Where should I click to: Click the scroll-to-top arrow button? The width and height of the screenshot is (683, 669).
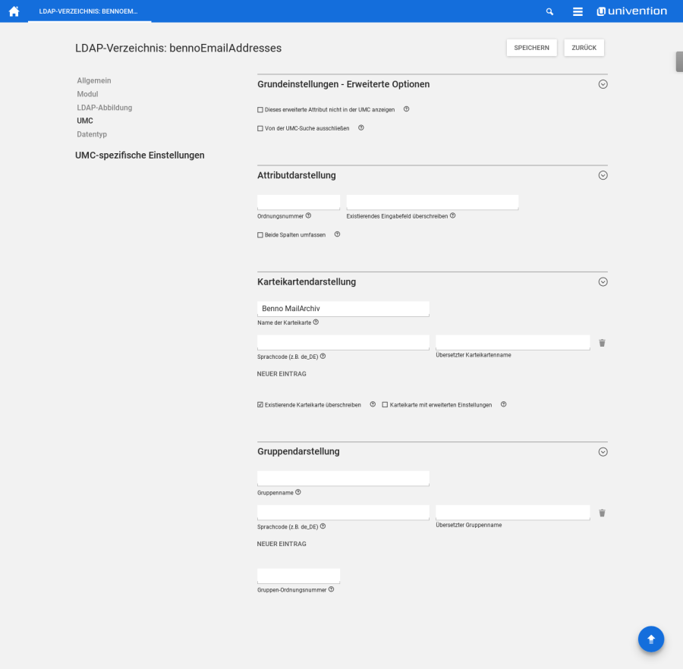pos(650,639)
